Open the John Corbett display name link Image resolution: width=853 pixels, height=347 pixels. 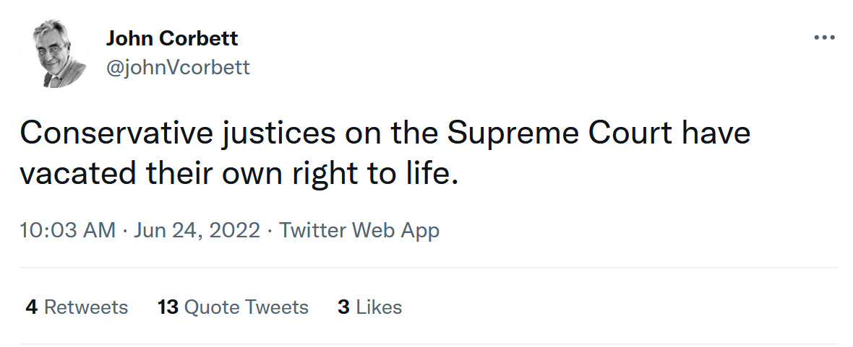[x=172, y=38]
